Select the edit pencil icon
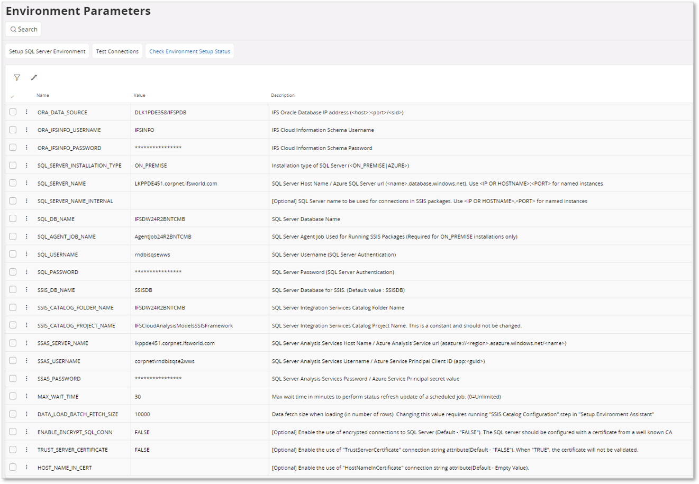This screenshot has height=484, width=699. pyautogui.click(x=34, y=77)
